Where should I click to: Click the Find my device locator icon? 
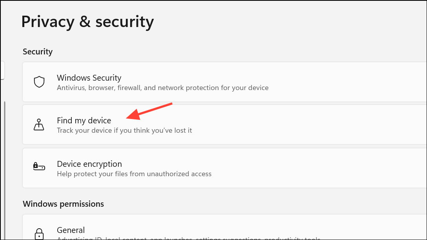[39, 125]
